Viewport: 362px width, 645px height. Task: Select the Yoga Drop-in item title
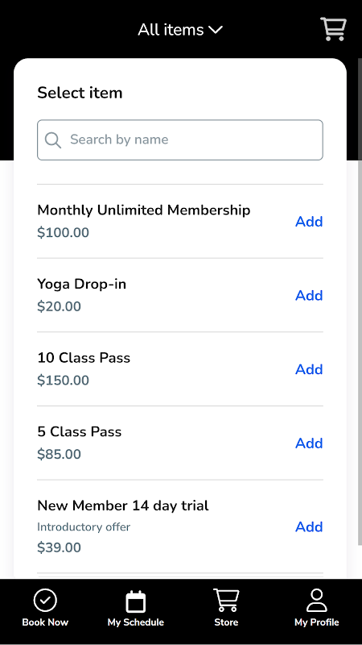[82, 285]
